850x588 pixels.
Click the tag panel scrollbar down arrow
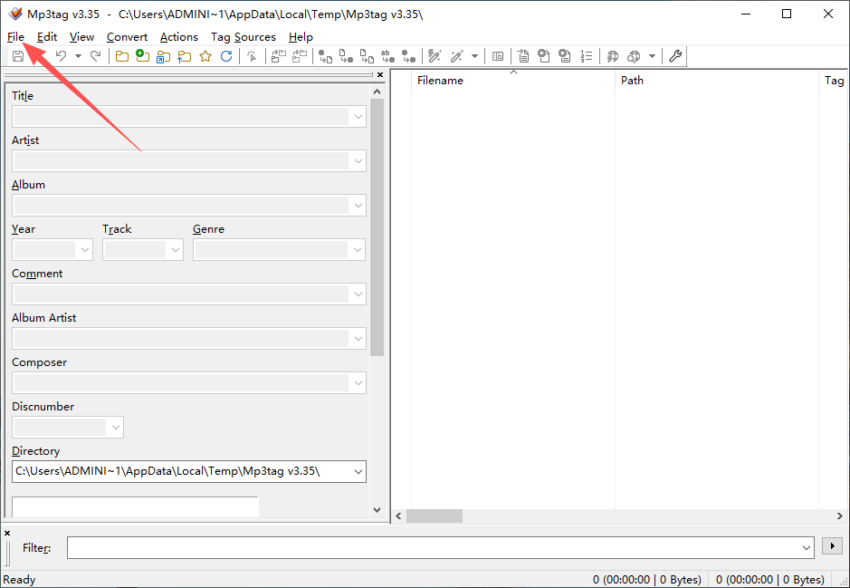coord(377,510)
